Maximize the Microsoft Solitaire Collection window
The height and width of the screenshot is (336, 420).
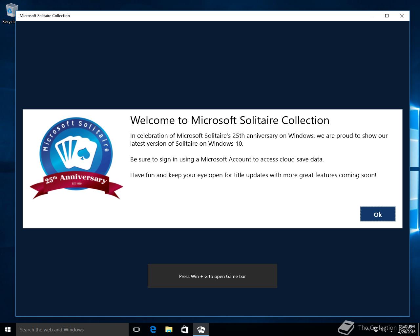387,16
